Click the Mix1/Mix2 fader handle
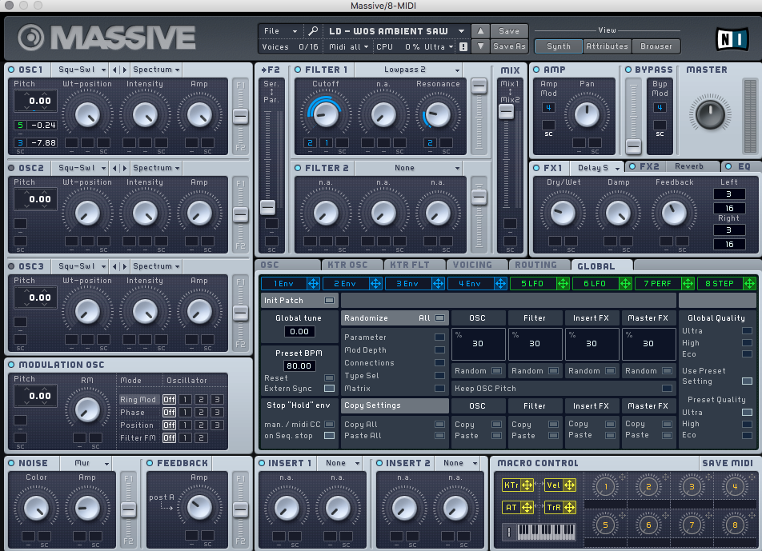 tap(506, 112)
